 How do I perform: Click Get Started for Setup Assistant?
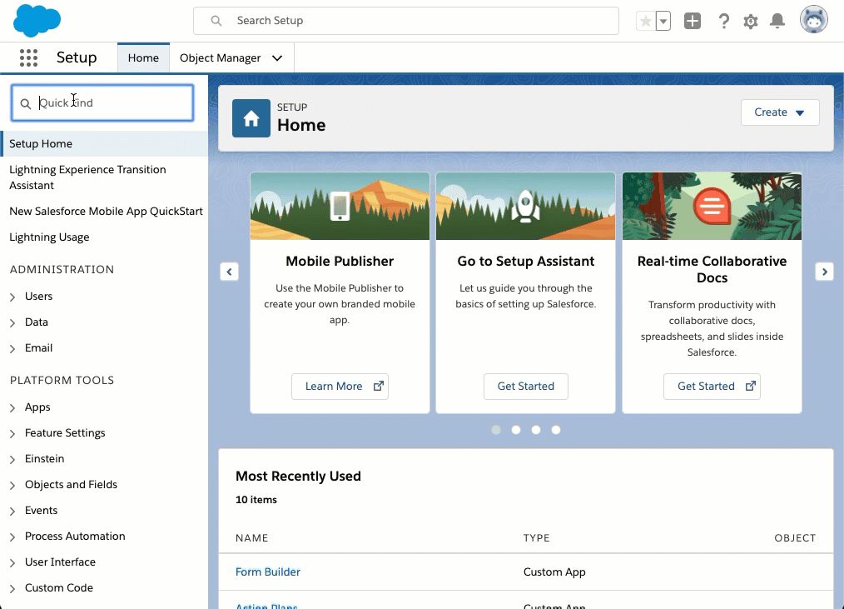click(x=525, y=387)
